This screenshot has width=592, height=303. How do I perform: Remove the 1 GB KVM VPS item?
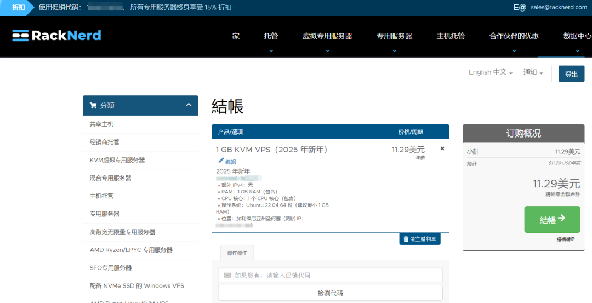tap(442, 148)
